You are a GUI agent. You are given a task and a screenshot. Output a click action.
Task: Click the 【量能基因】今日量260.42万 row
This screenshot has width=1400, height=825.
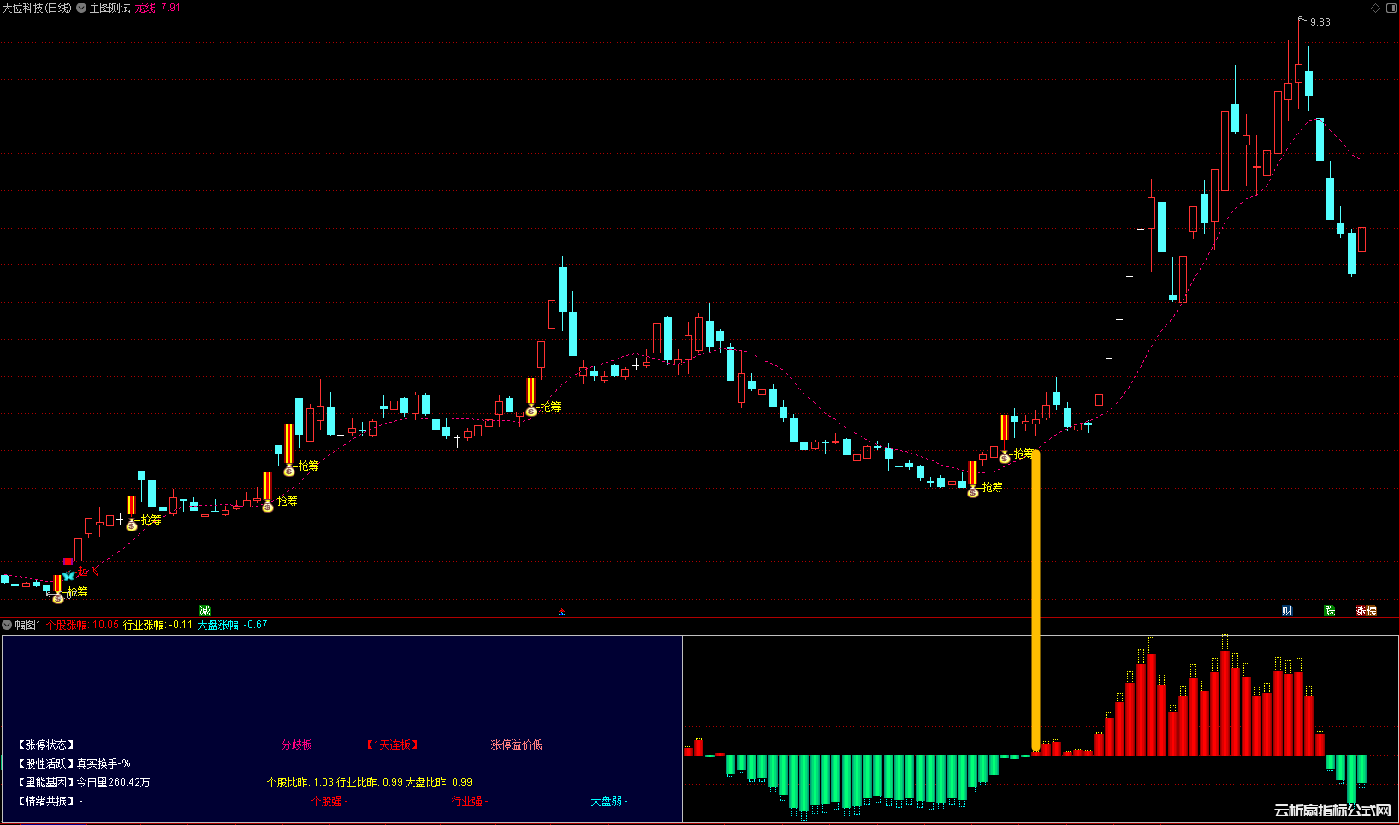point(82,782)
